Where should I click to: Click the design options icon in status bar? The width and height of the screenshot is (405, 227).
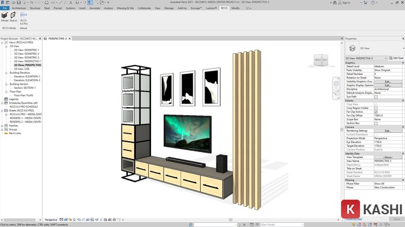pos(252,225)
